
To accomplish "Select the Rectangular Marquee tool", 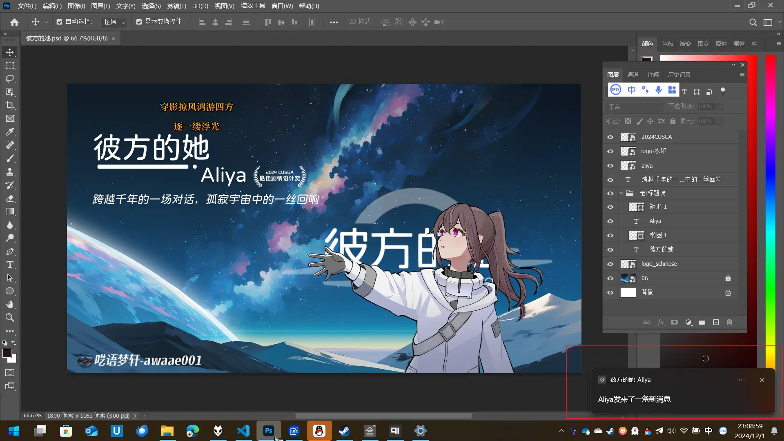I will pyautogui.click(x=10, y=66).
